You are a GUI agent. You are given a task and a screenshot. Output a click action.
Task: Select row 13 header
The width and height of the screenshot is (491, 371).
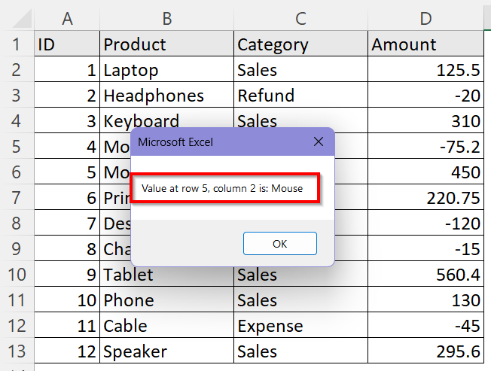pos(17,351)
